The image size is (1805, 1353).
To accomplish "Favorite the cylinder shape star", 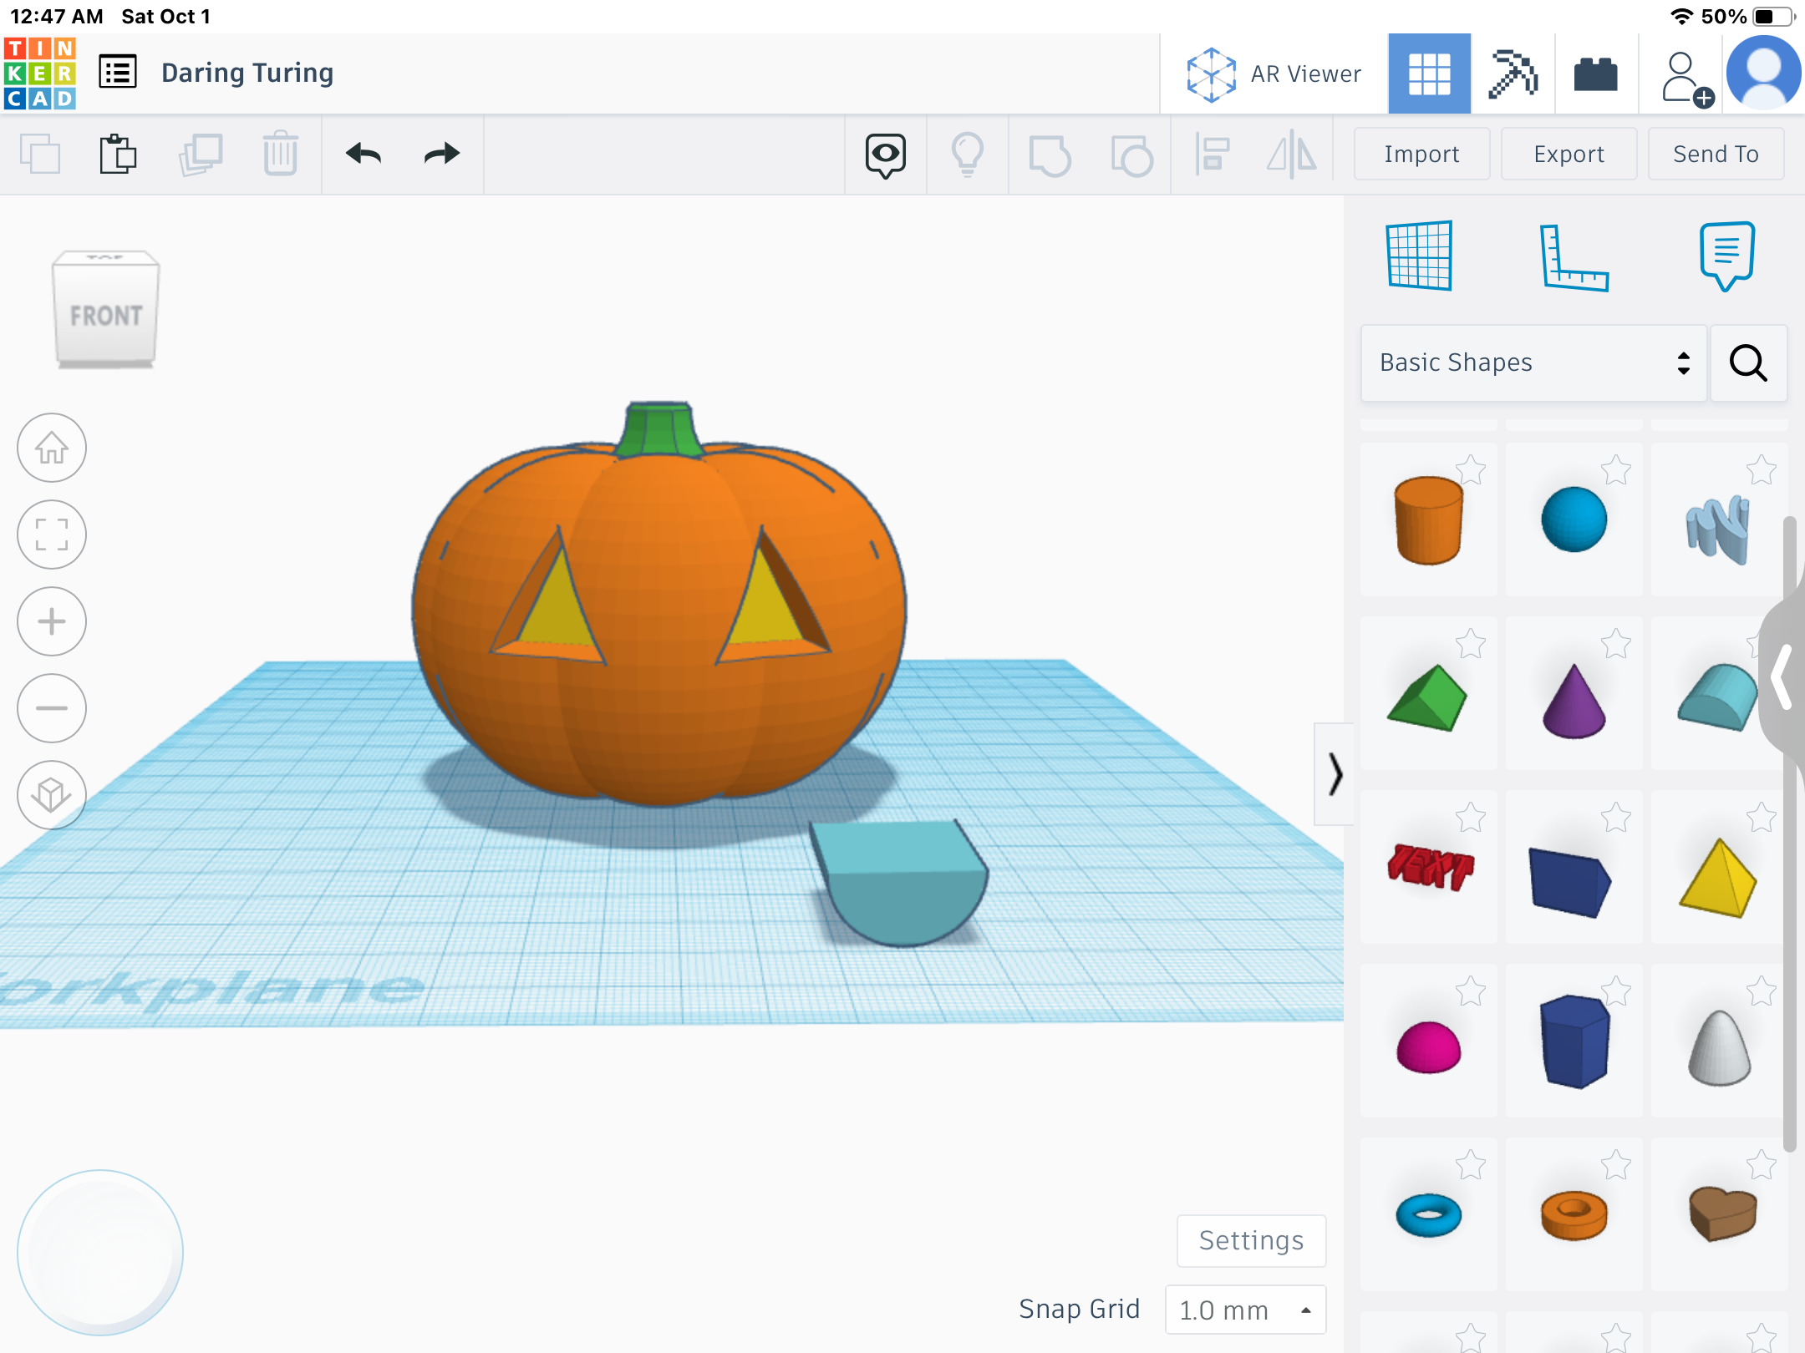I will 1471,470.
